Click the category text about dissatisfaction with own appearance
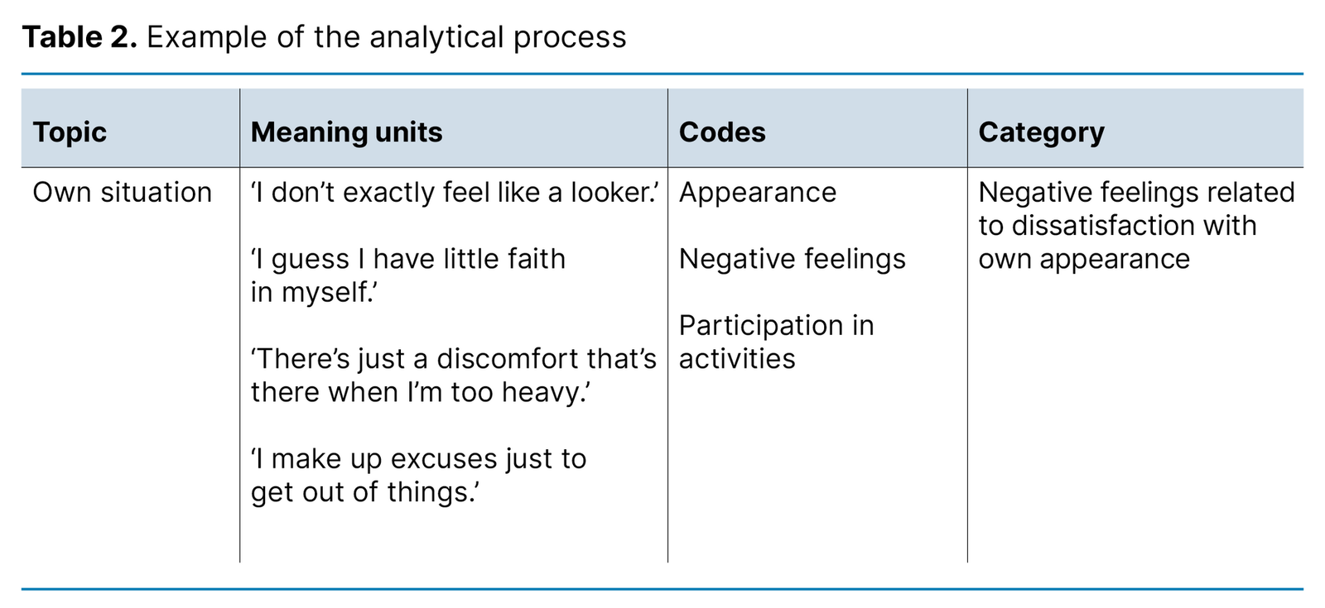Viewport: 1325px width, 608px height. click(x=1135, y=225)
